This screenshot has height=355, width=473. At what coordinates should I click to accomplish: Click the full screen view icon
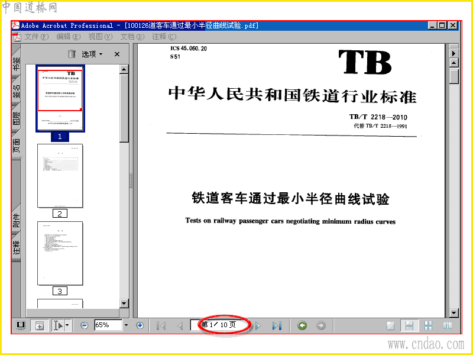pyautogui.click(x=21, y=325)
